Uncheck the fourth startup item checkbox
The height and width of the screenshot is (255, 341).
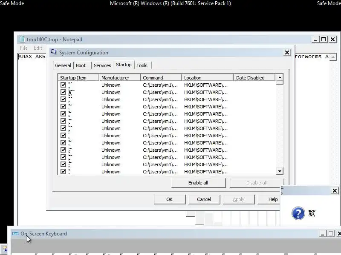coord(63,107)
